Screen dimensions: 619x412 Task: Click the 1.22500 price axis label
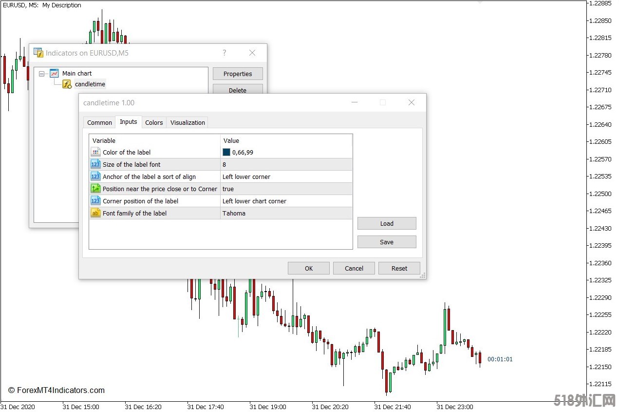600,194
